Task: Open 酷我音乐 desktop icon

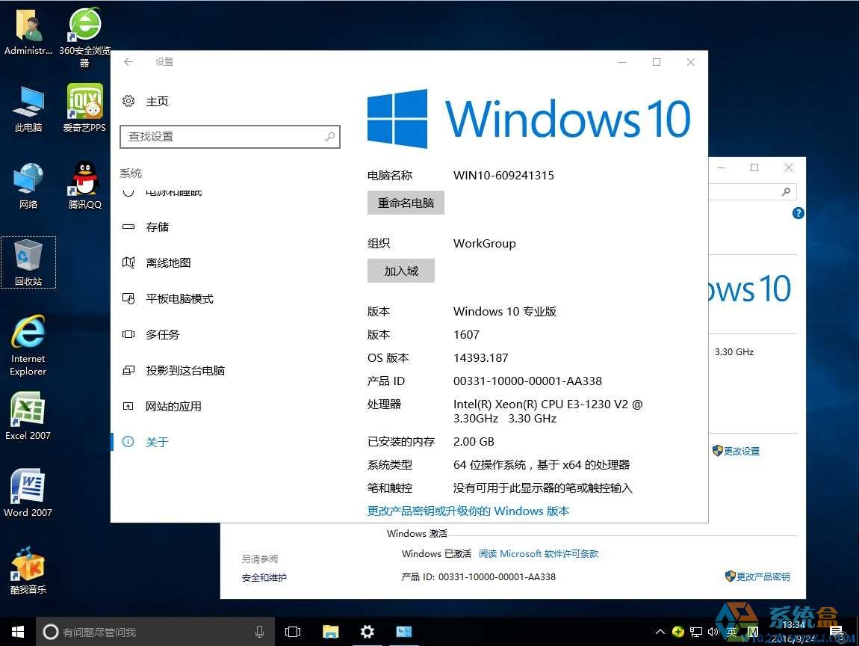Action: coord(28,565)
